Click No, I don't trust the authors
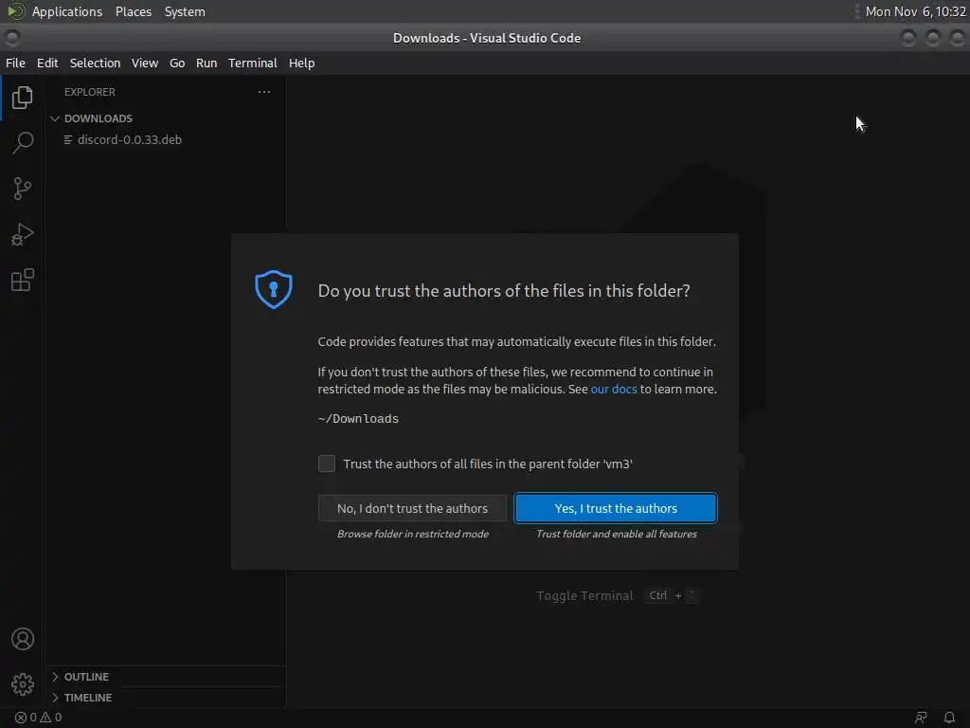Viewport: 970px width, 728px height. pyautogui.click(x=412, y=508)
